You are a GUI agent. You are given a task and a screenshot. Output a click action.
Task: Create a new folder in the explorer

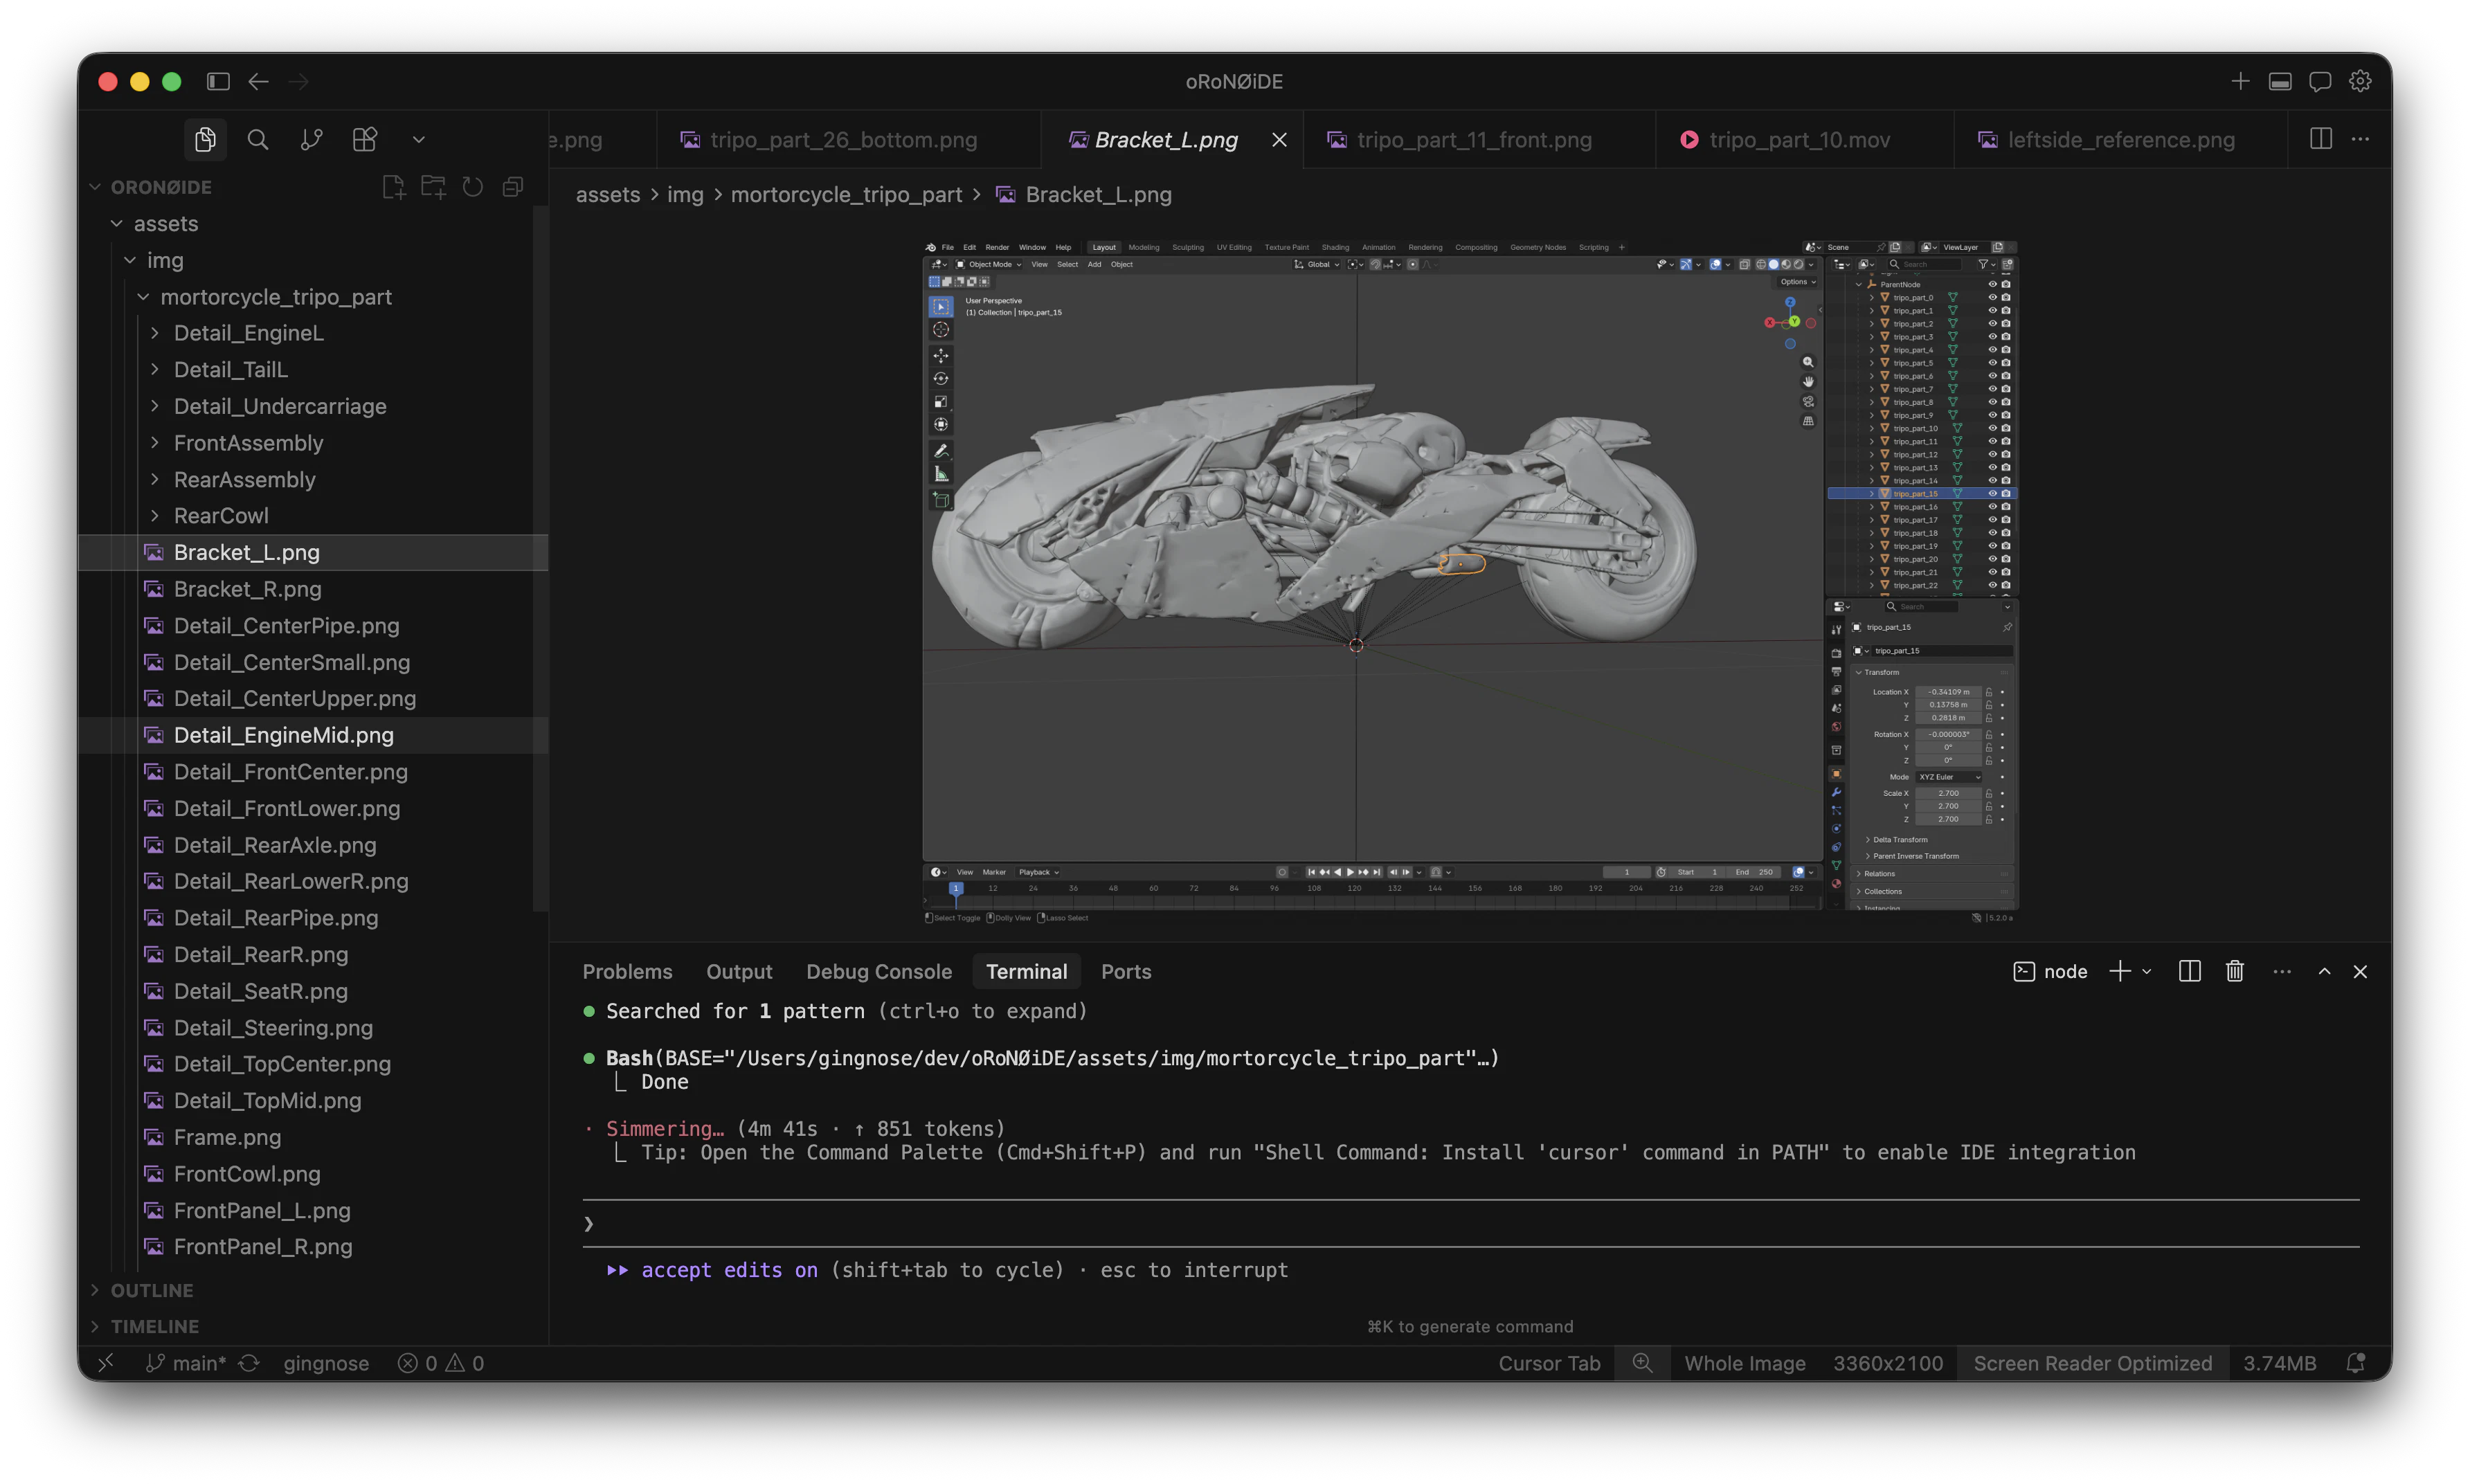433,187
